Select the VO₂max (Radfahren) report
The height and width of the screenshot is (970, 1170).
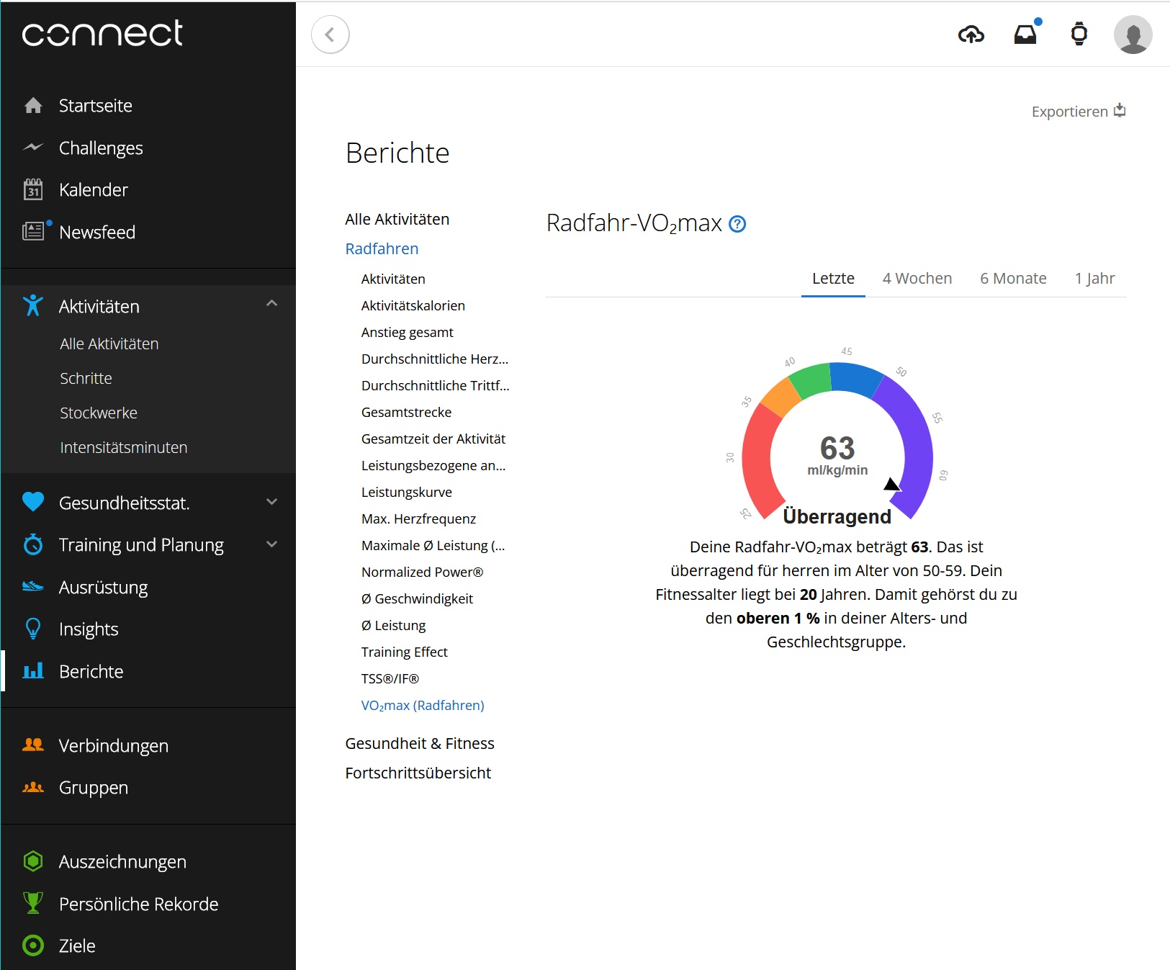point(423,705)
